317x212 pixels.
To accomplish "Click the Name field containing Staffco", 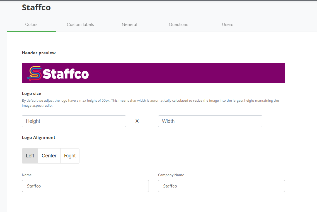I will 85,186.
